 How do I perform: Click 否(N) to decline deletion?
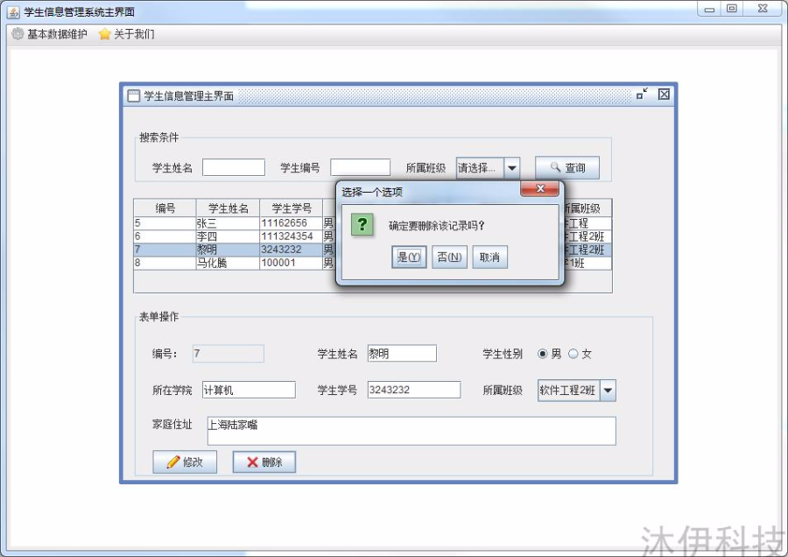pyautogui.click(x=449, y=257)
